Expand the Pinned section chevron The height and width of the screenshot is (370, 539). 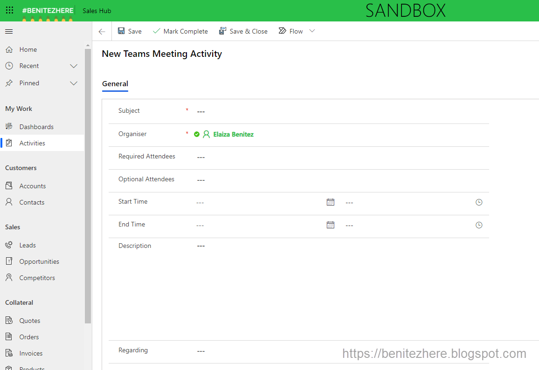(74, 83)
